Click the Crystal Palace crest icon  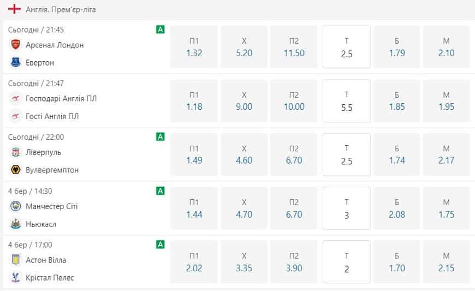click(15, 278)
